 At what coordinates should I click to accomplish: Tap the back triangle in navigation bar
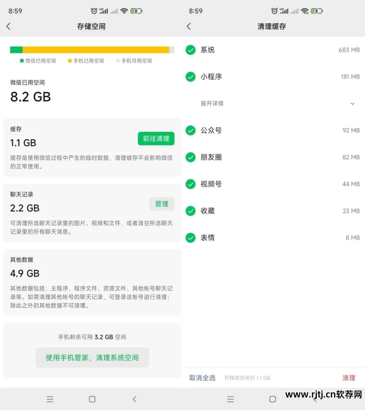pos(134,399)
